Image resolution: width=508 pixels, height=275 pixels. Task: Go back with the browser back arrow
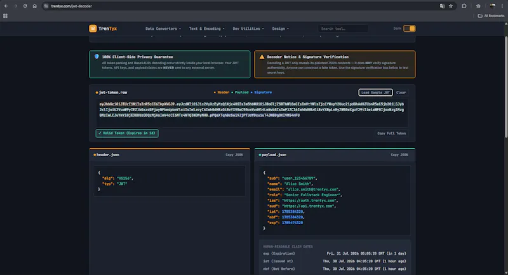pyautogui.click(x=6, y=6)
